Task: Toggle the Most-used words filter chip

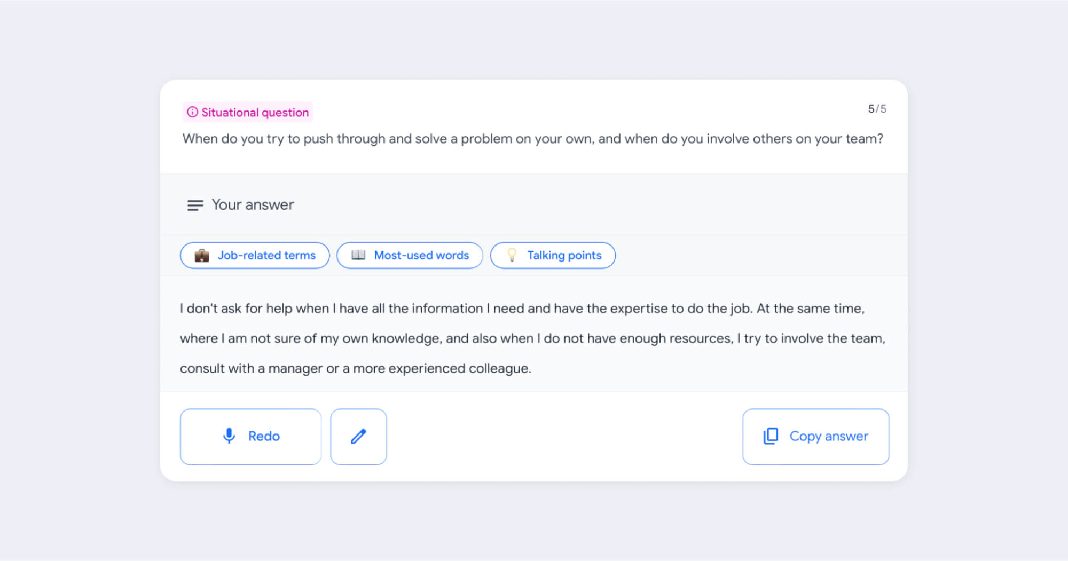Action: [410, 256]
